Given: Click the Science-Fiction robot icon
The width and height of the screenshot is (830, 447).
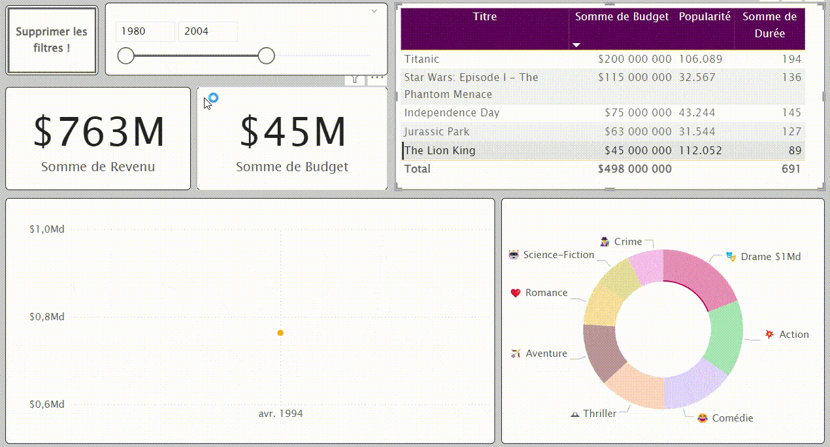Looking at the screenshot, I should point(514,255).
